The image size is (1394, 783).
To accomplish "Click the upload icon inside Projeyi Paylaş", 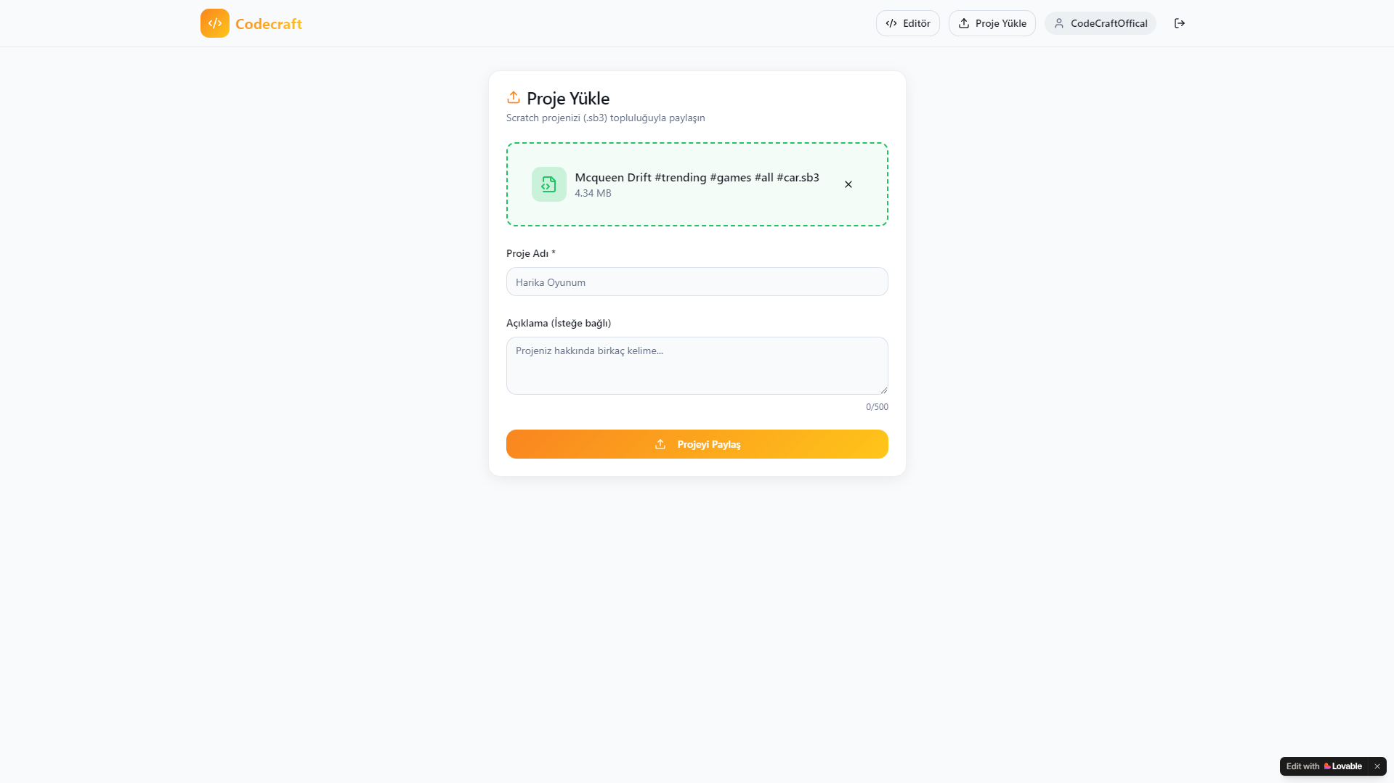I will point(660,444).
